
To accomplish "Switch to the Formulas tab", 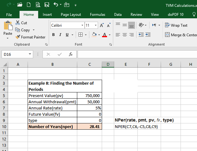I will (97, 15).
